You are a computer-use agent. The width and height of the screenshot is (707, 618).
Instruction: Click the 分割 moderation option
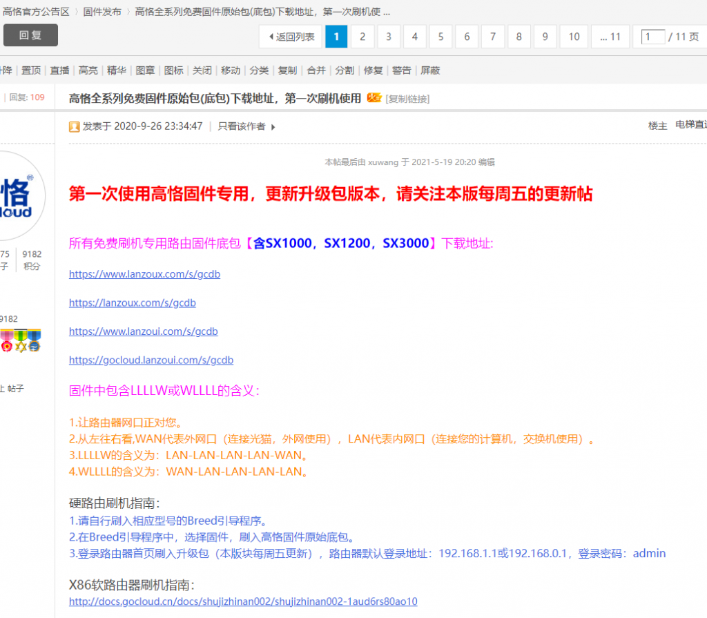(x=345, y=70)
